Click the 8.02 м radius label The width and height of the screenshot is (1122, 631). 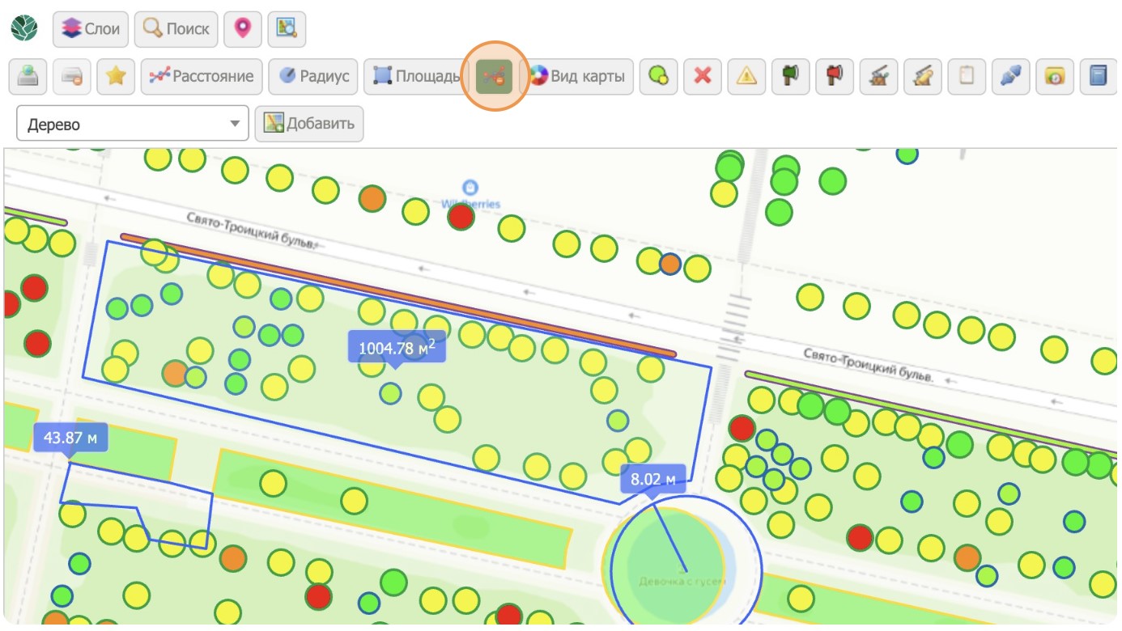point(652,479)
